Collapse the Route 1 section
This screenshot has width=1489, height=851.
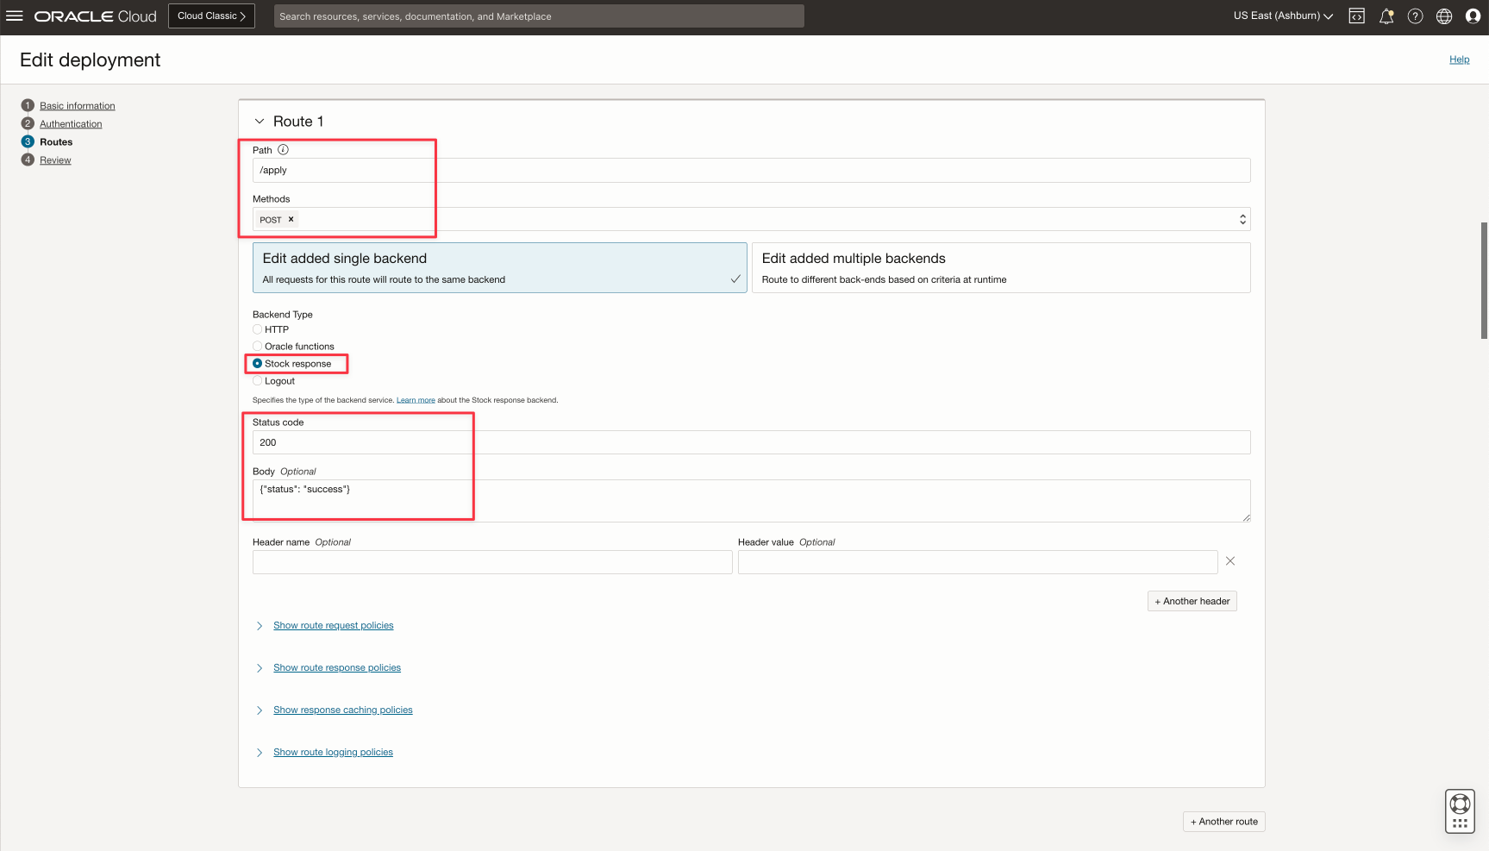pos(260,122)
